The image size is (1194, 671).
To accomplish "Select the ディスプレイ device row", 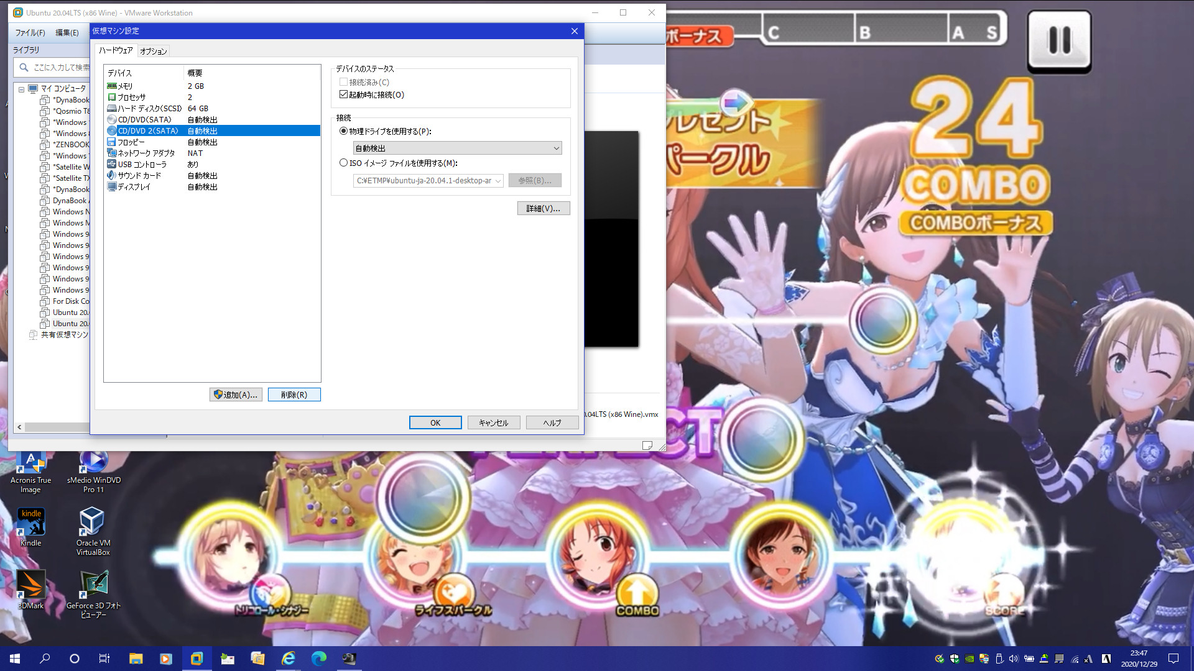I will 212,186.
